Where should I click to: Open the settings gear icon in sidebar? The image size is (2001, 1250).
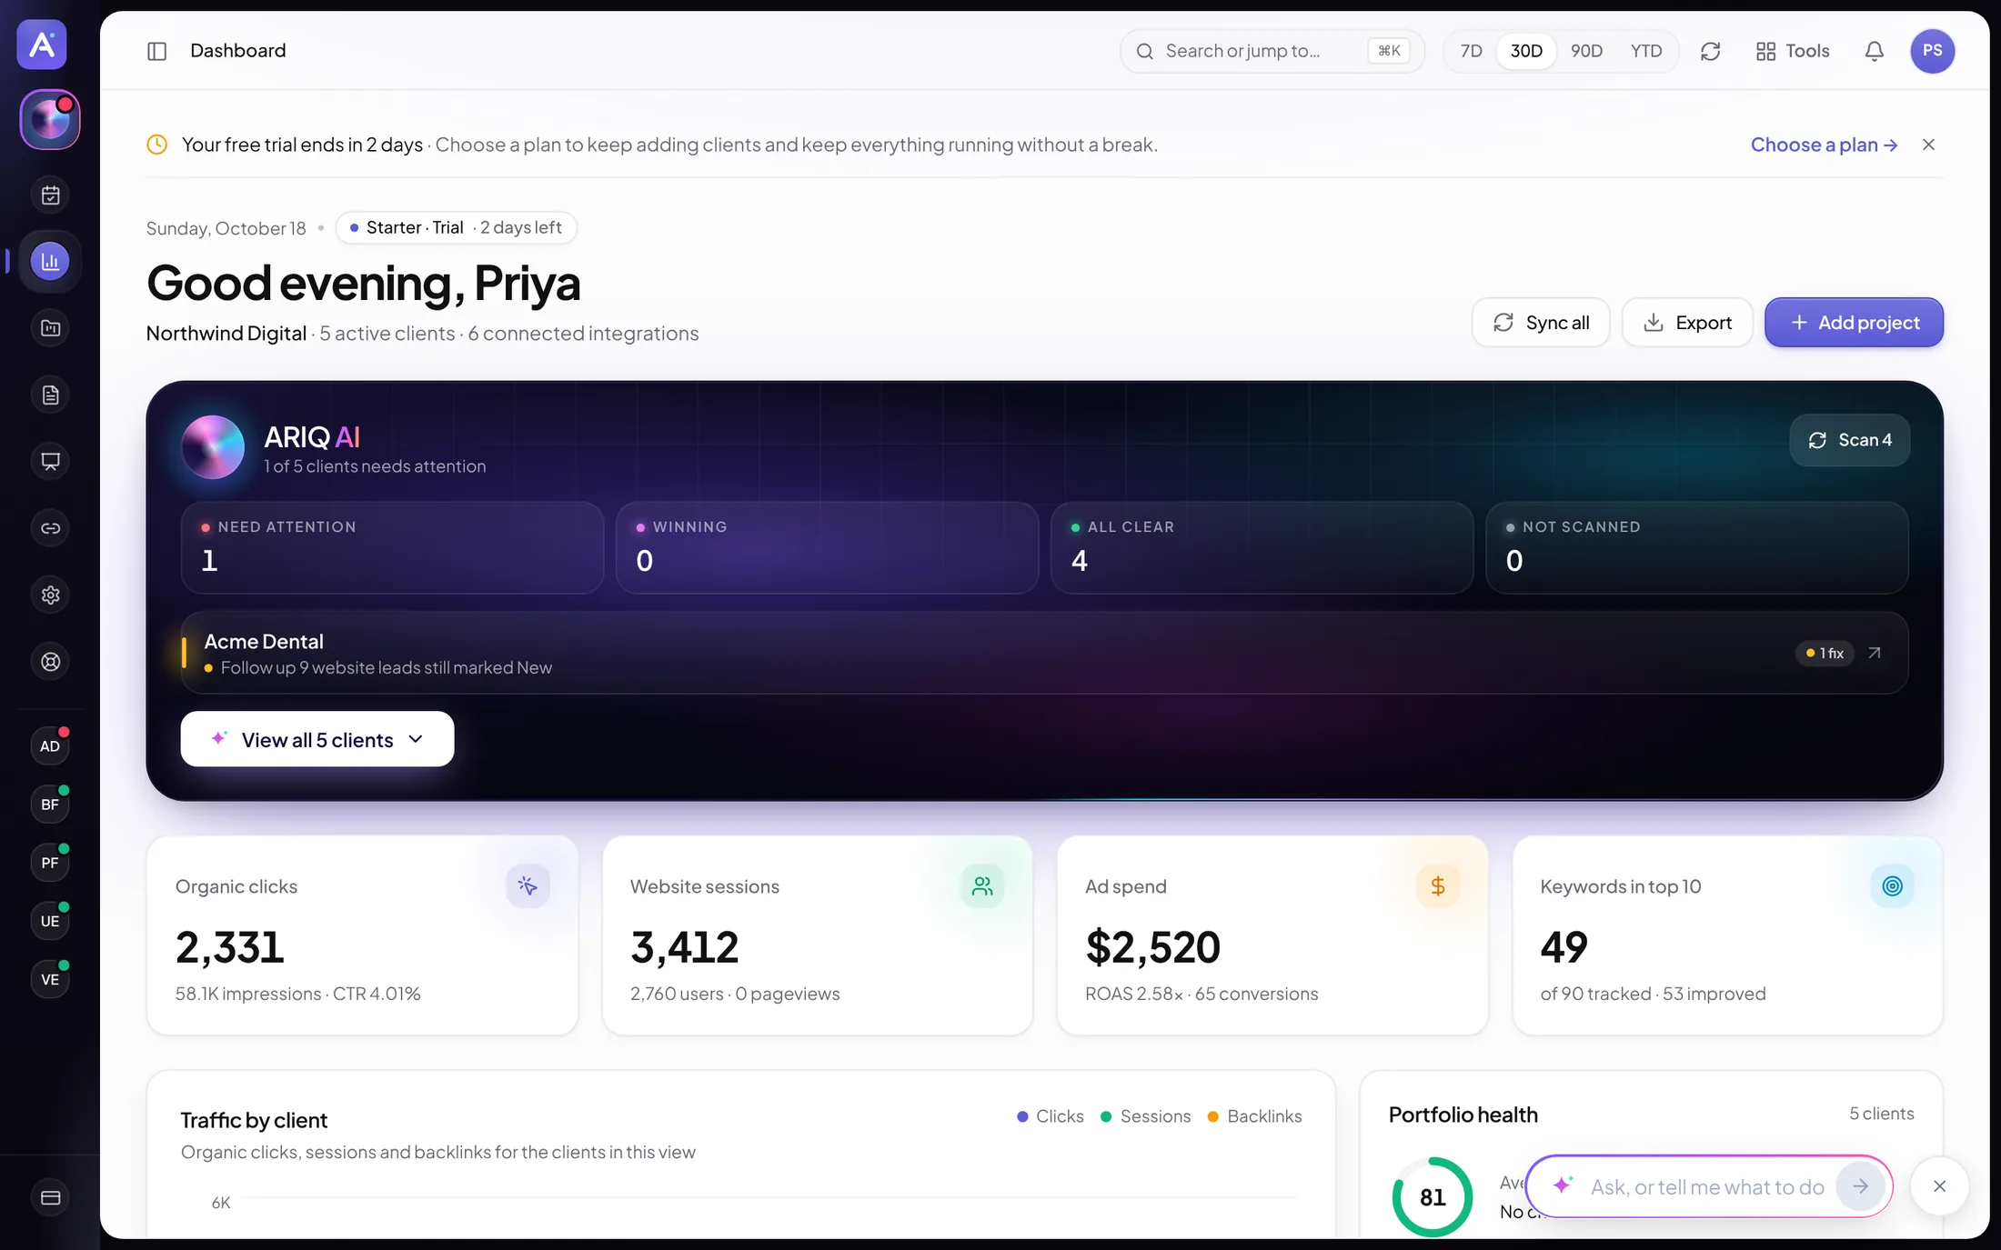point(50,595)
